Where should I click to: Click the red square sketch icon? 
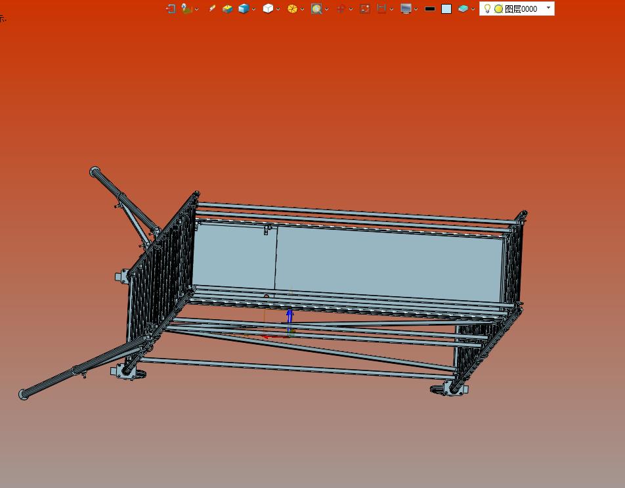pyautogui.click(x=365, y=9)
